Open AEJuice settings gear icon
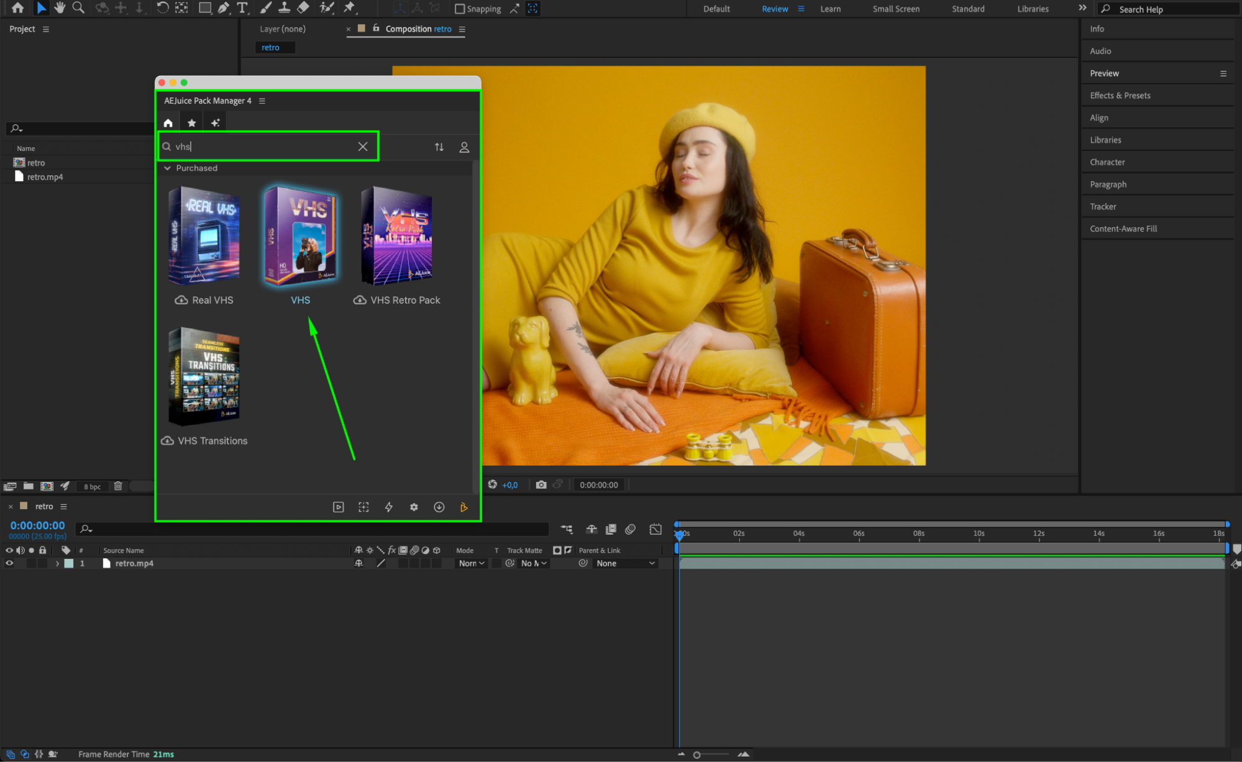1242x762 pixels. point(414,507)
